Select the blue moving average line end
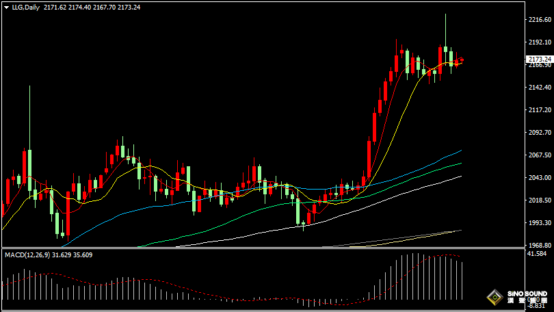 coord(460,151)
